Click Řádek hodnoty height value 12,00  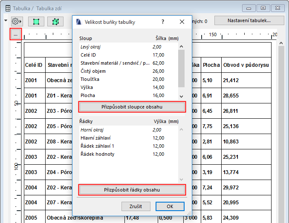pyautogui.click(x=158, y=154)
